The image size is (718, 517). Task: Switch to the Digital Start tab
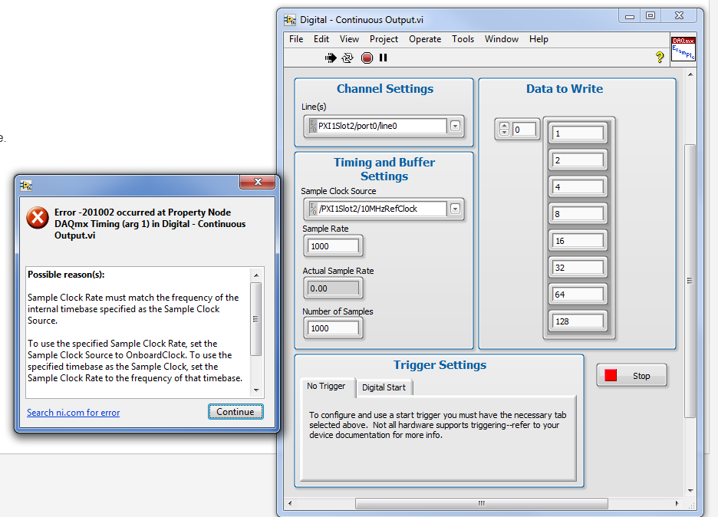pos(384,387)
